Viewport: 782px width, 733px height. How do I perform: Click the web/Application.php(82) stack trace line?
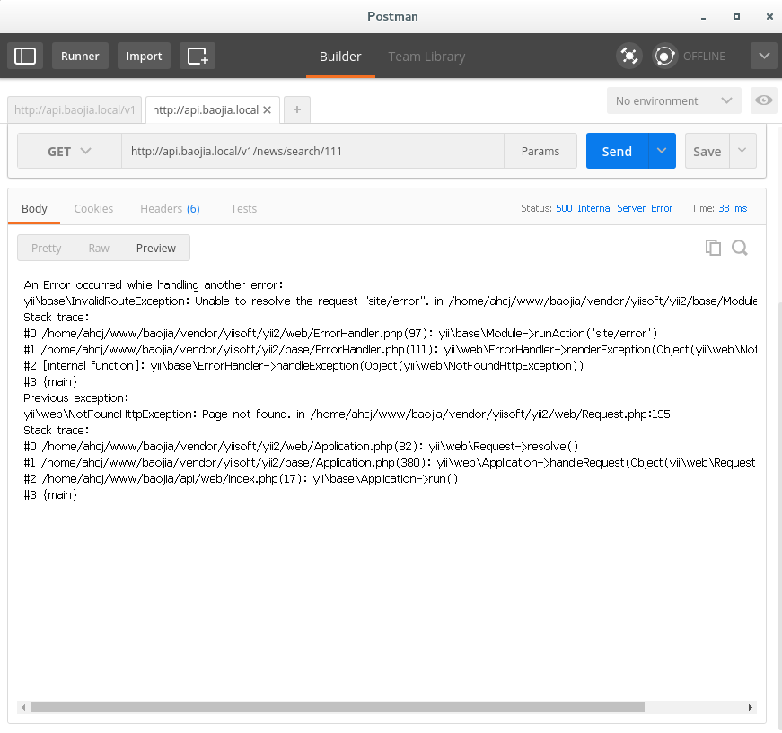click(x=301, y=447)
